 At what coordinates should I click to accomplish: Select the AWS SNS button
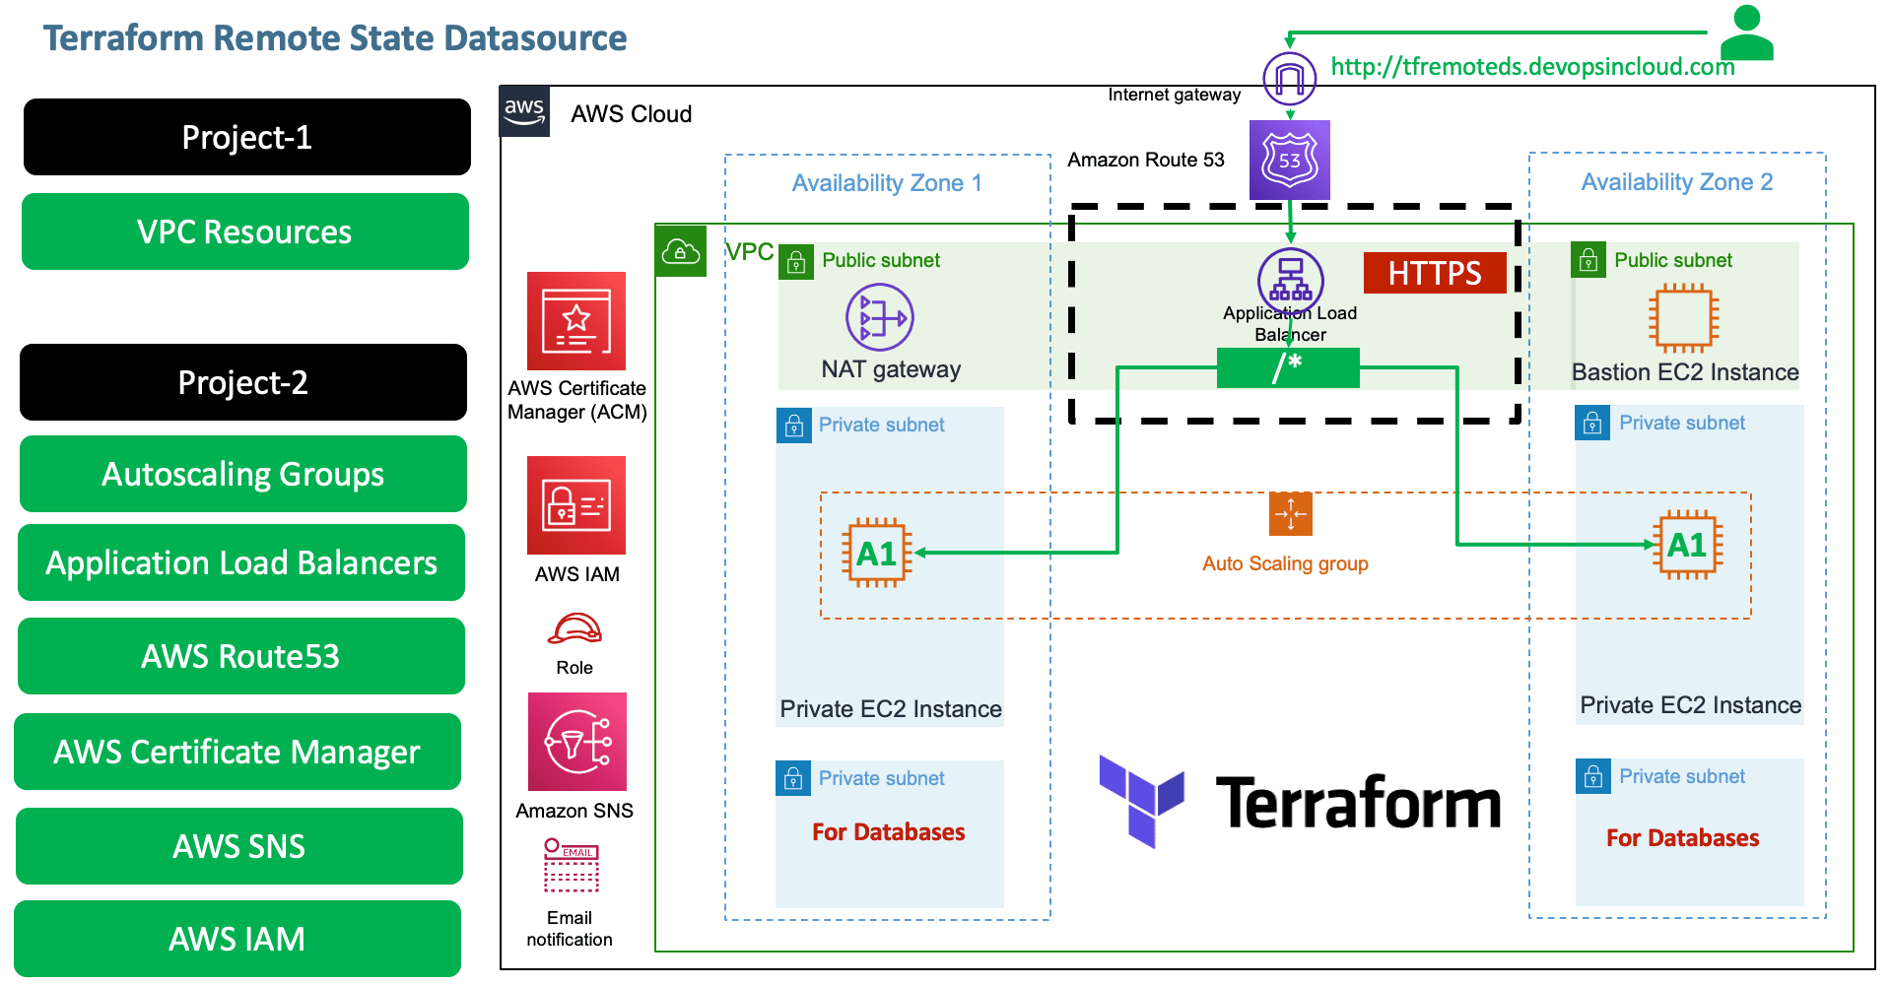239,846
